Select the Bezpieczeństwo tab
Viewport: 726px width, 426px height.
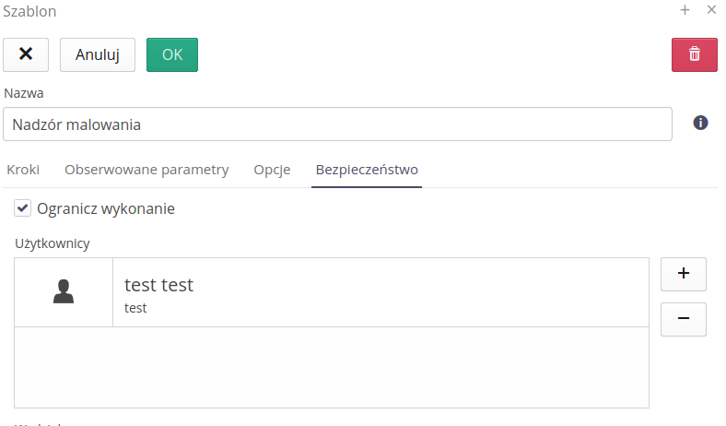coord(367,170)
